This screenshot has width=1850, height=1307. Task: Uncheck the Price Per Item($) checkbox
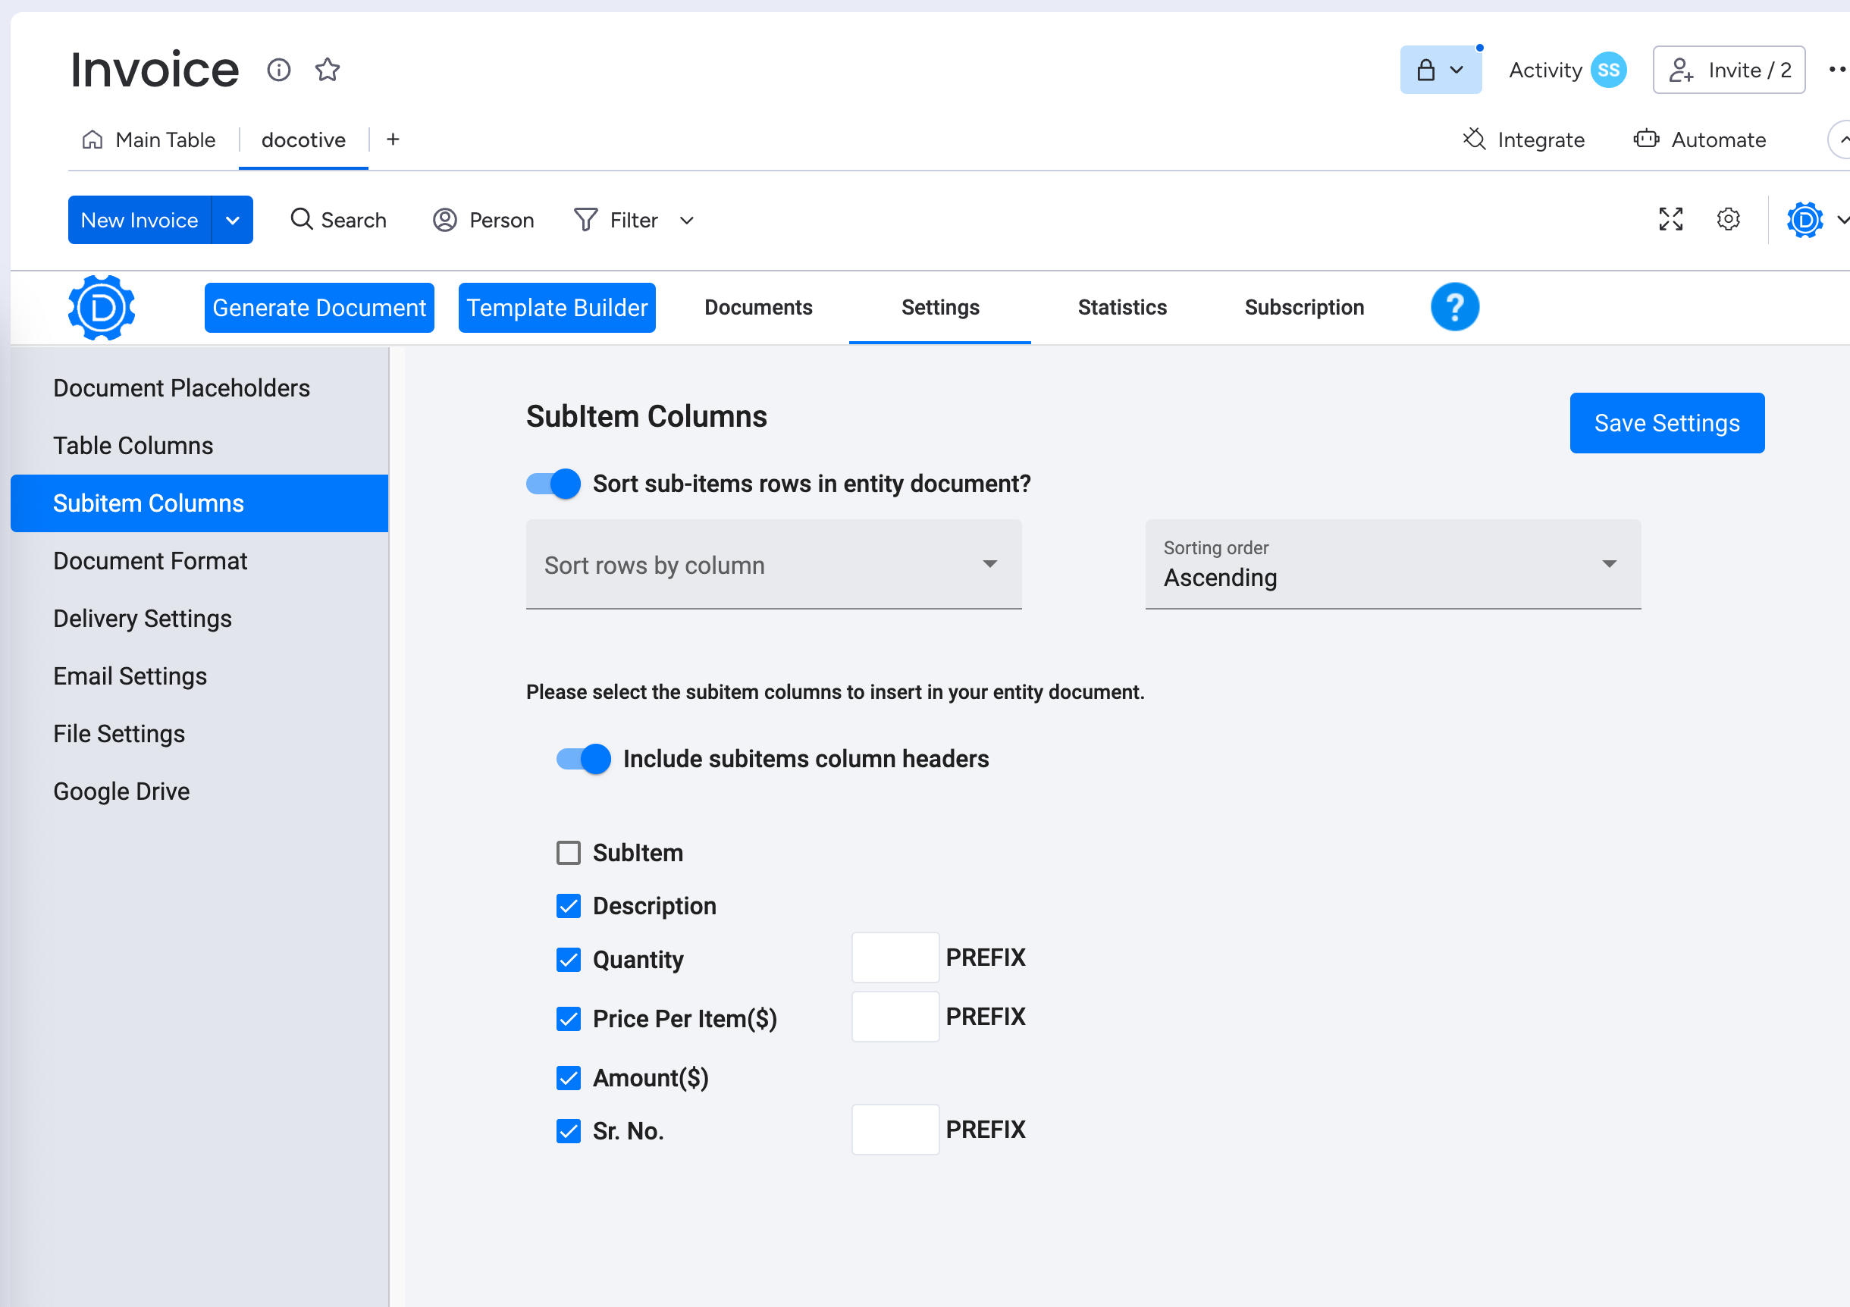pos(569,1020)
